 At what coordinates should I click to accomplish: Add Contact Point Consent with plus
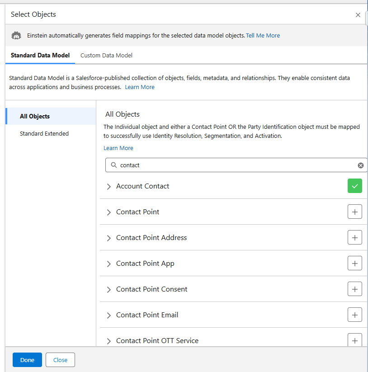pos(355,289)
